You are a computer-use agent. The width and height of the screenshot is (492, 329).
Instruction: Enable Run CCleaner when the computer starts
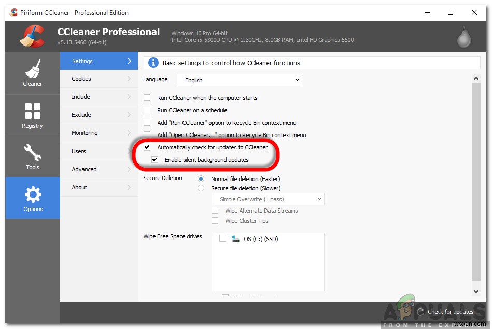[147, 98]
